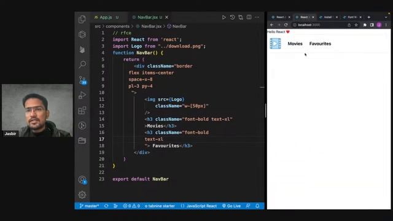Open the Run and Debug view
This screenshot has width=393, height=221.
point(82,95)
